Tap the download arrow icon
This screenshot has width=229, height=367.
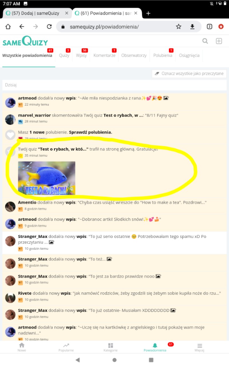pos(192,27)
